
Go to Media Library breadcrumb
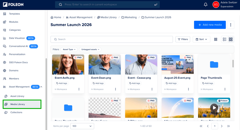pos(107,17)
